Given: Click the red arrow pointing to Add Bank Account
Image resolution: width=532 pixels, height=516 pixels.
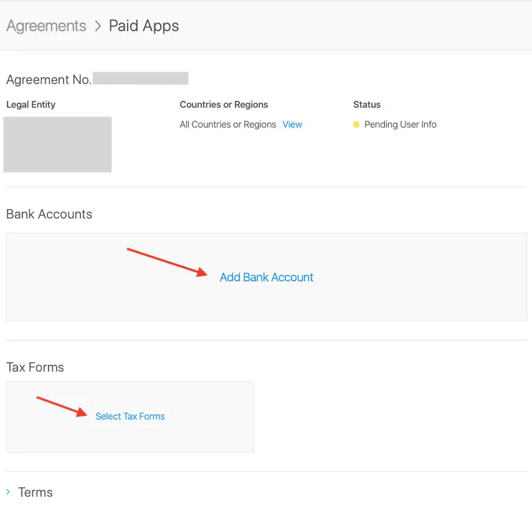Looking at the screenshot, I should click(168, 261).
